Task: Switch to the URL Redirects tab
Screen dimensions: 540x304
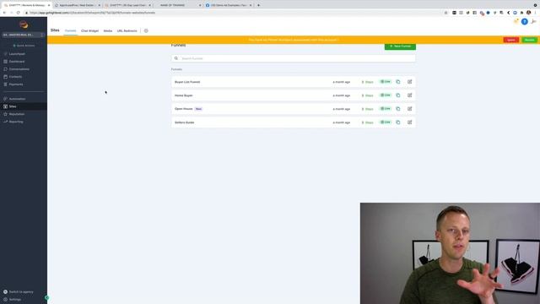Action: [127, 30]
